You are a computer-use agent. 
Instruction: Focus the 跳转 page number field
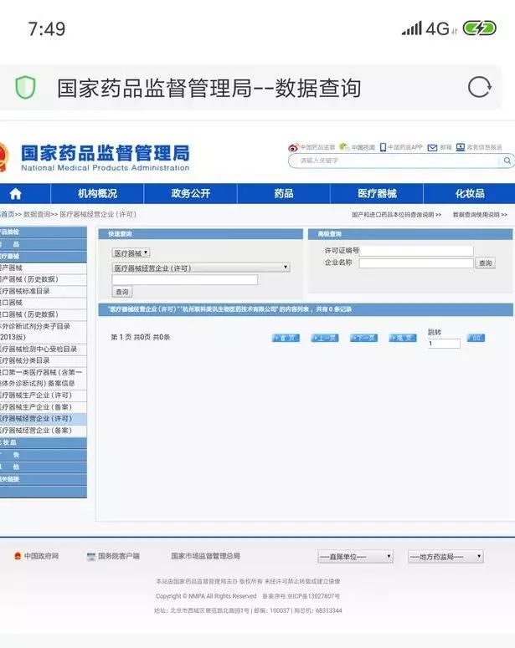(444, 343)
